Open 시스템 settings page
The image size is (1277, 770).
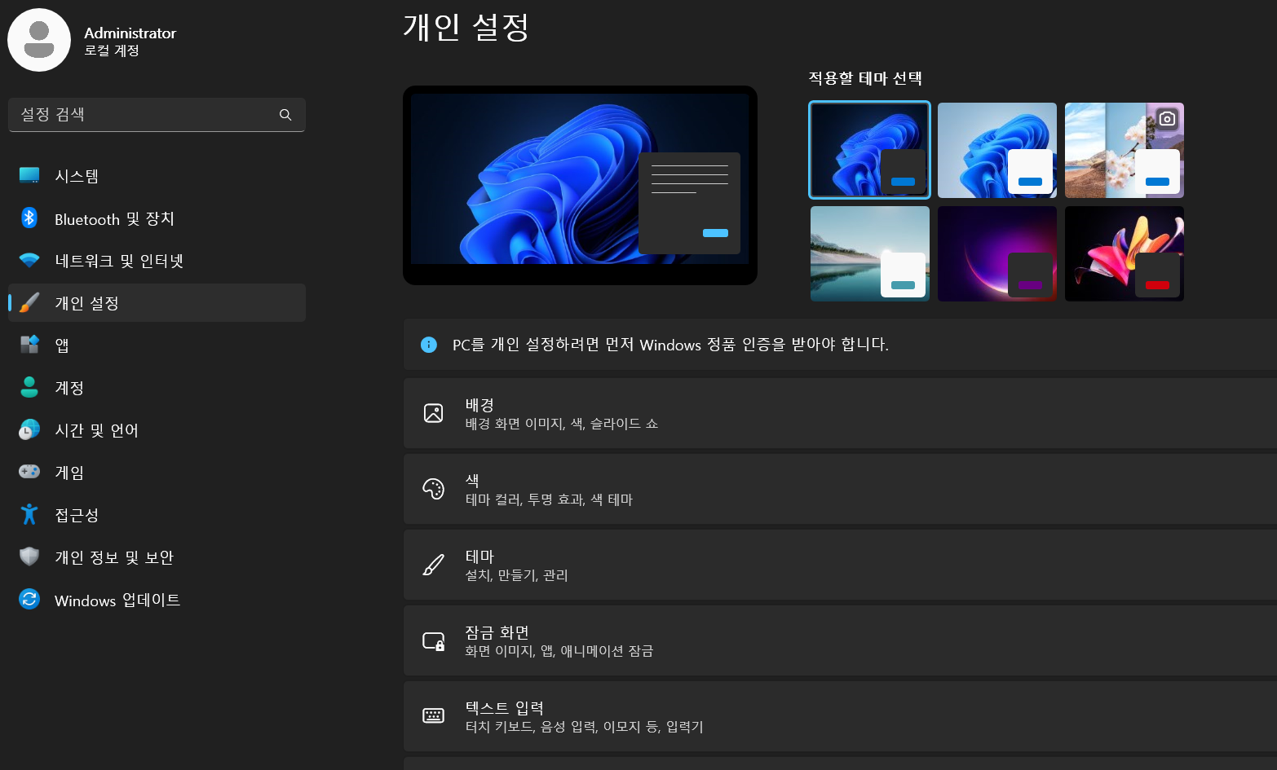[157, 176]
